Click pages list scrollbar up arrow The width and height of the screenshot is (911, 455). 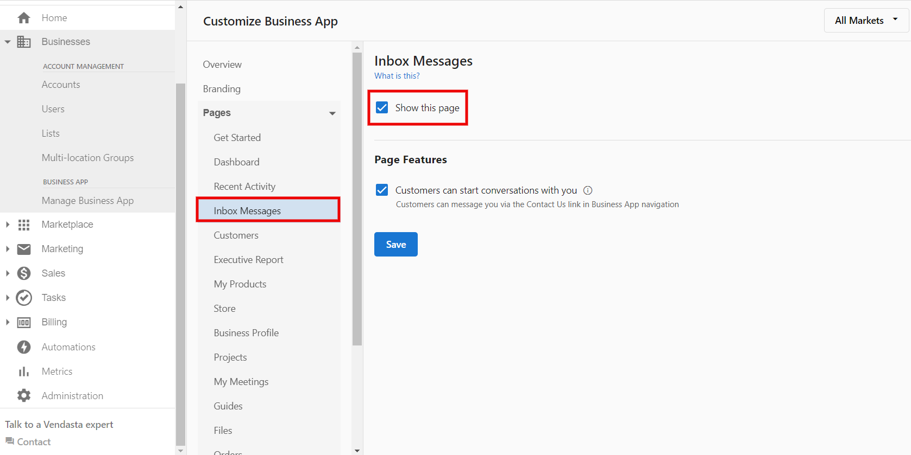pyautogui.click(x=357, y=48)
